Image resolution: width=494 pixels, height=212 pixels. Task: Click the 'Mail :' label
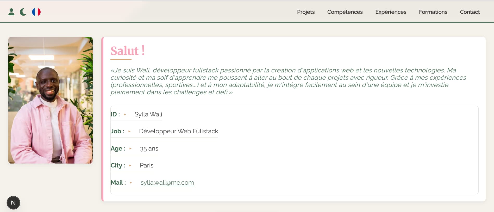(x=118, y=183)
